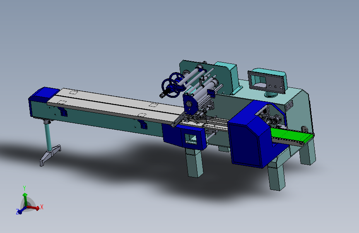359x233 pixels.
Task: Select the blue box with square window opening
Action: point(193,138)
